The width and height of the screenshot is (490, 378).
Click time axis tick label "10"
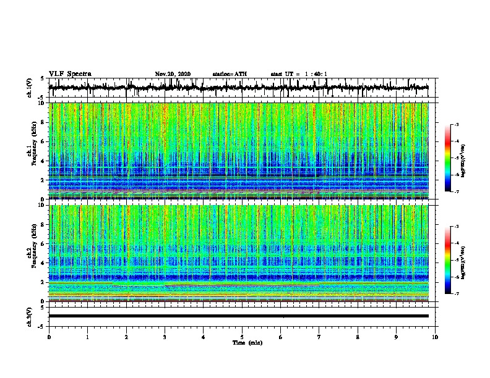pos(435,337)
